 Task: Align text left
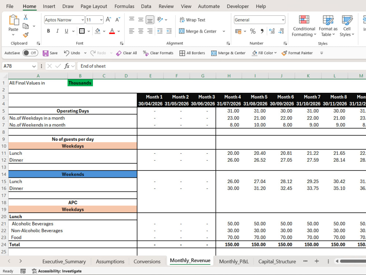132,31
